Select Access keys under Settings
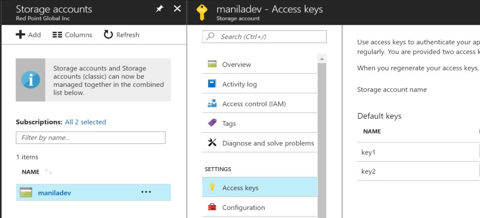 [x=240, y=188]
